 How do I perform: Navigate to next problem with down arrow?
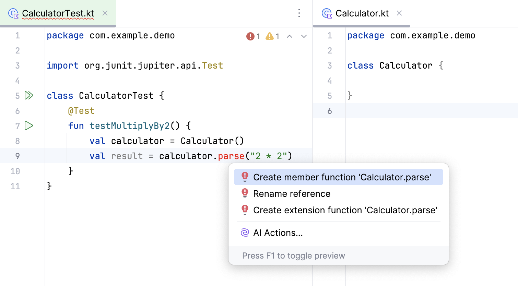[x=304, y=36]
